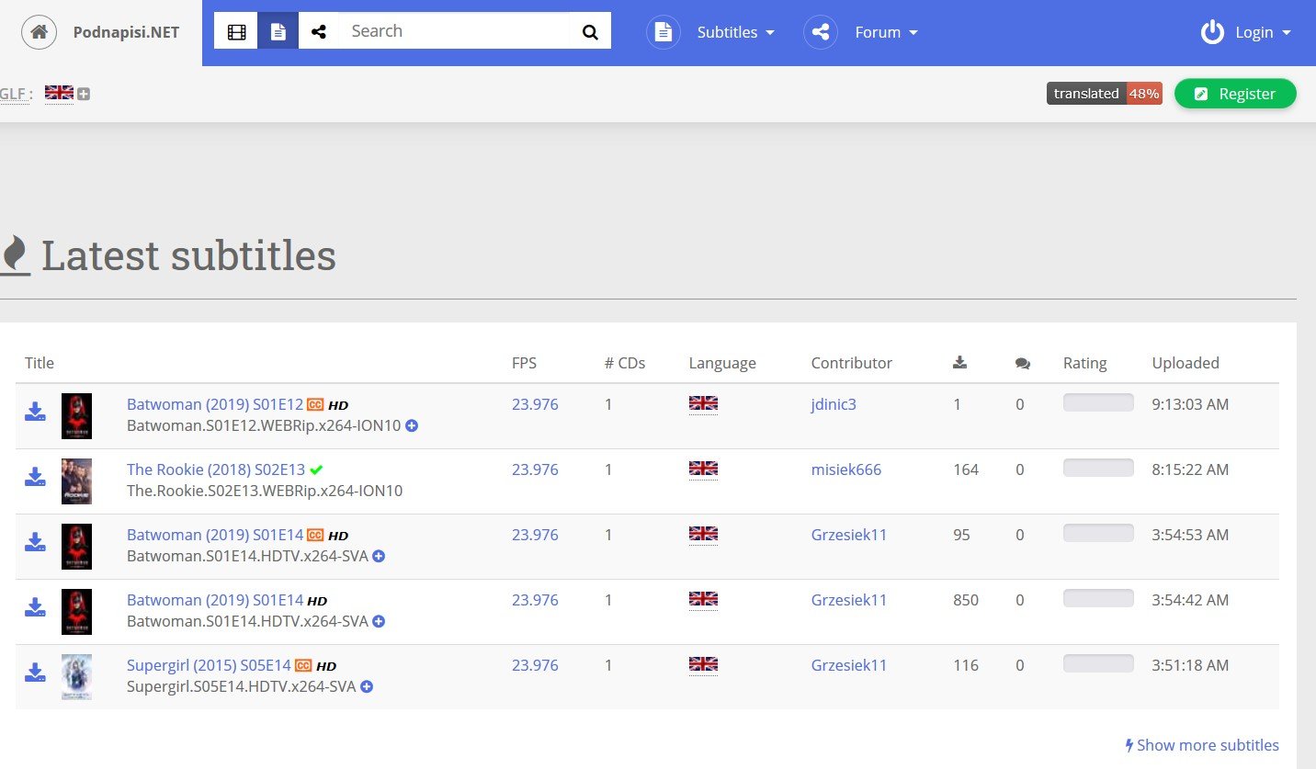Click the search magnifier icon
Viewport: 1316px width, 769px height.
click(x=589, y=29)
